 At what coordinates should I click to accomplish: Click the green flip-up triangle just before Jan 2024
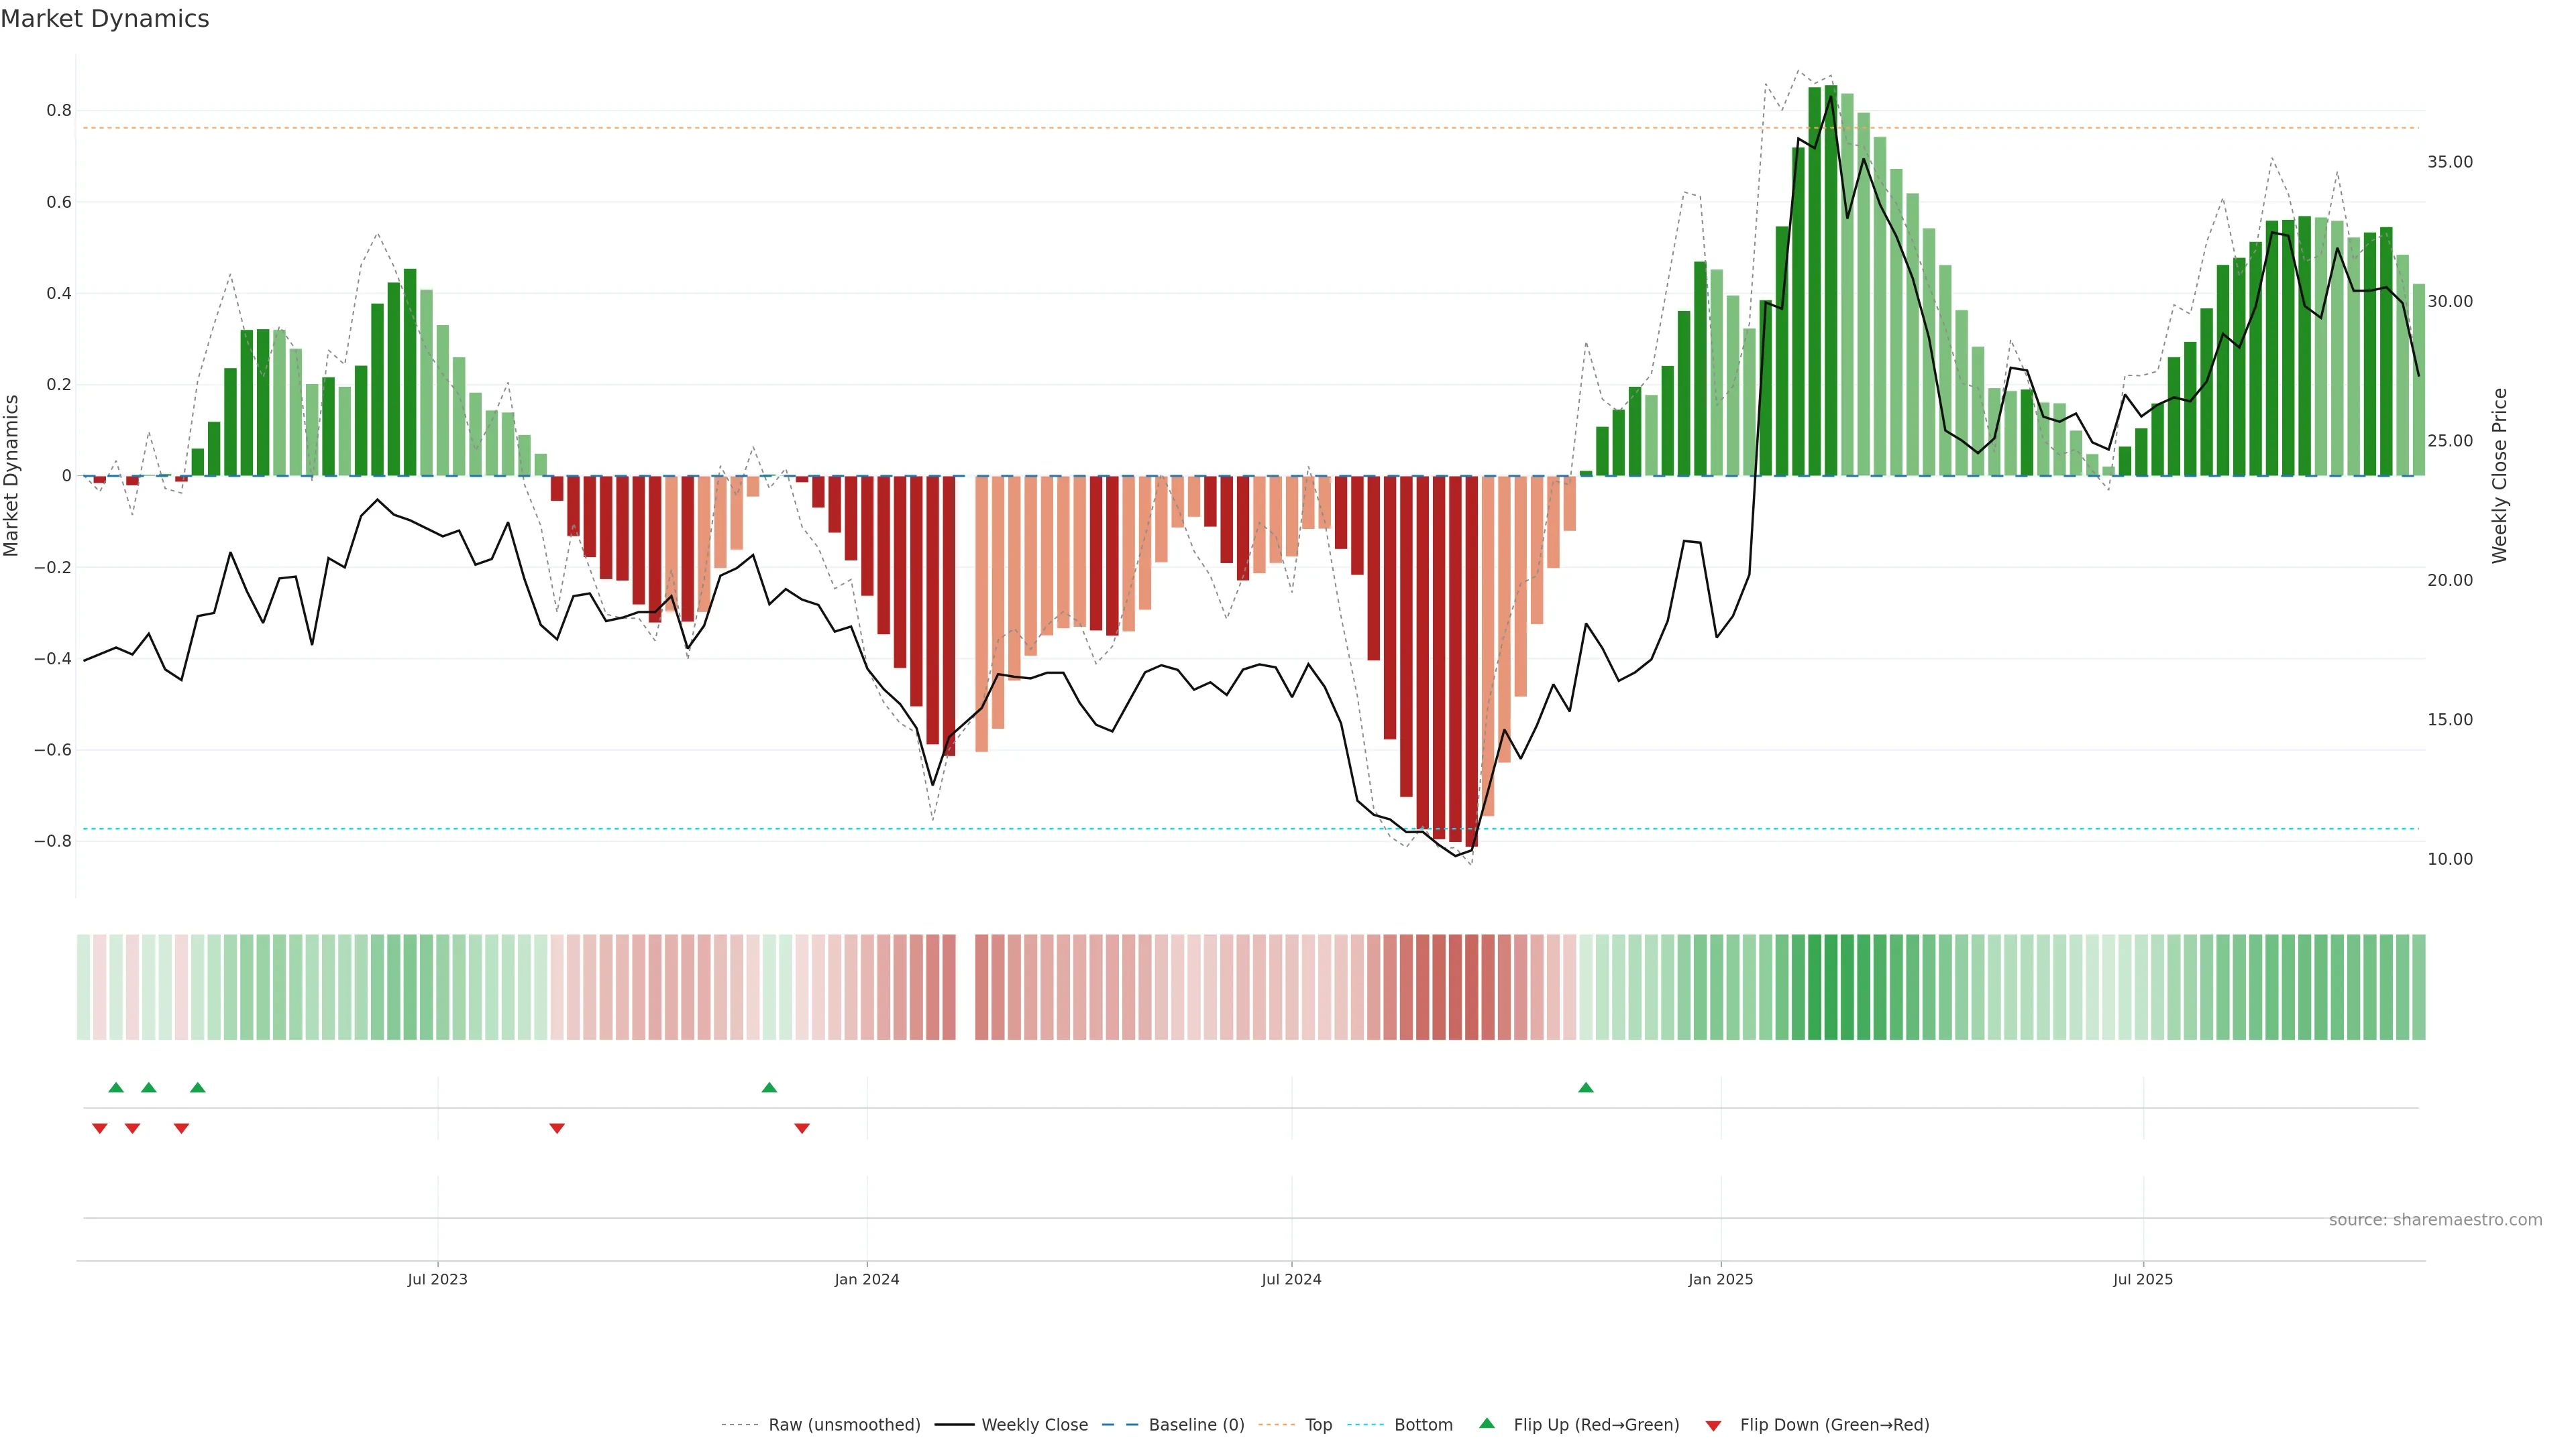[x=769, y=1087]
